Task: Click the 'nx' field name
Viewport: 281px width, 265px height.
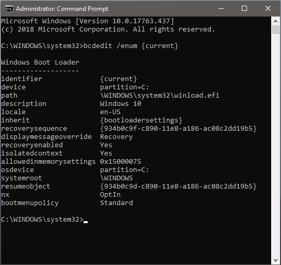Action: point(5,194)
